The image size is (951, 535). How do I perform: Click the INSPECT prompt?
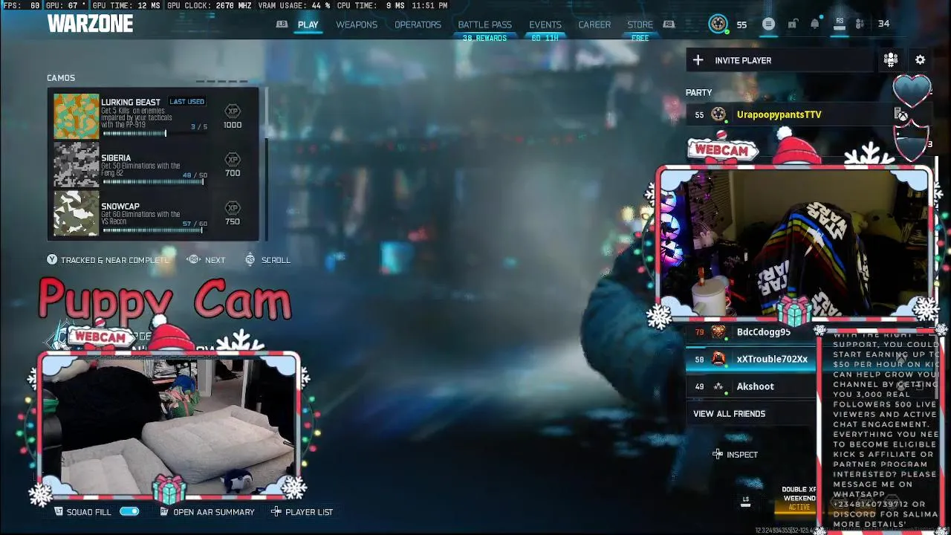(x=736, y=455)
